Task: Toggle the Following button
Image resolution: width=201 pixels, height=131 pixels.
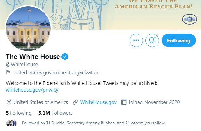Action: point(178,40)
